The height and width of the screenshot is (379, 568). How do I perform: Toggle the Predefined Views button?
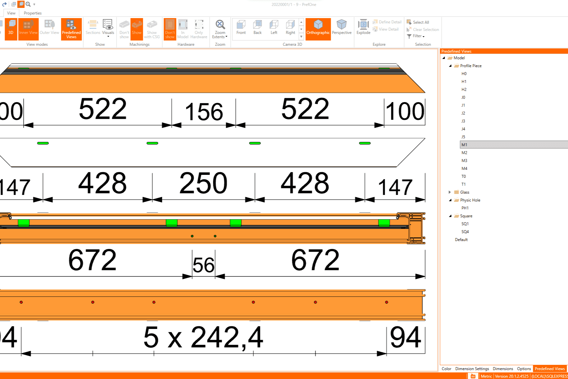click(x=71, y=29)
